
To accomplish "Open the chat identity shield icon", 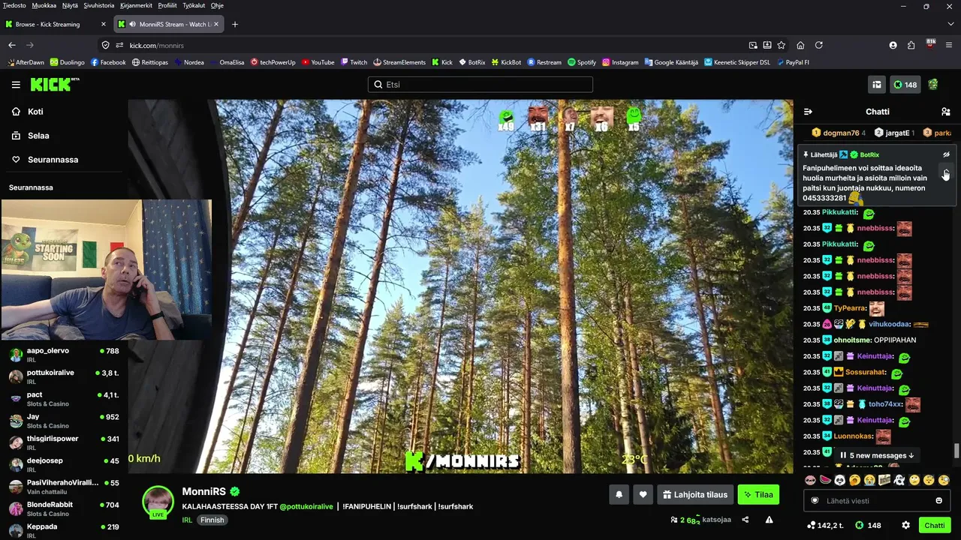I will pos(815,501).
